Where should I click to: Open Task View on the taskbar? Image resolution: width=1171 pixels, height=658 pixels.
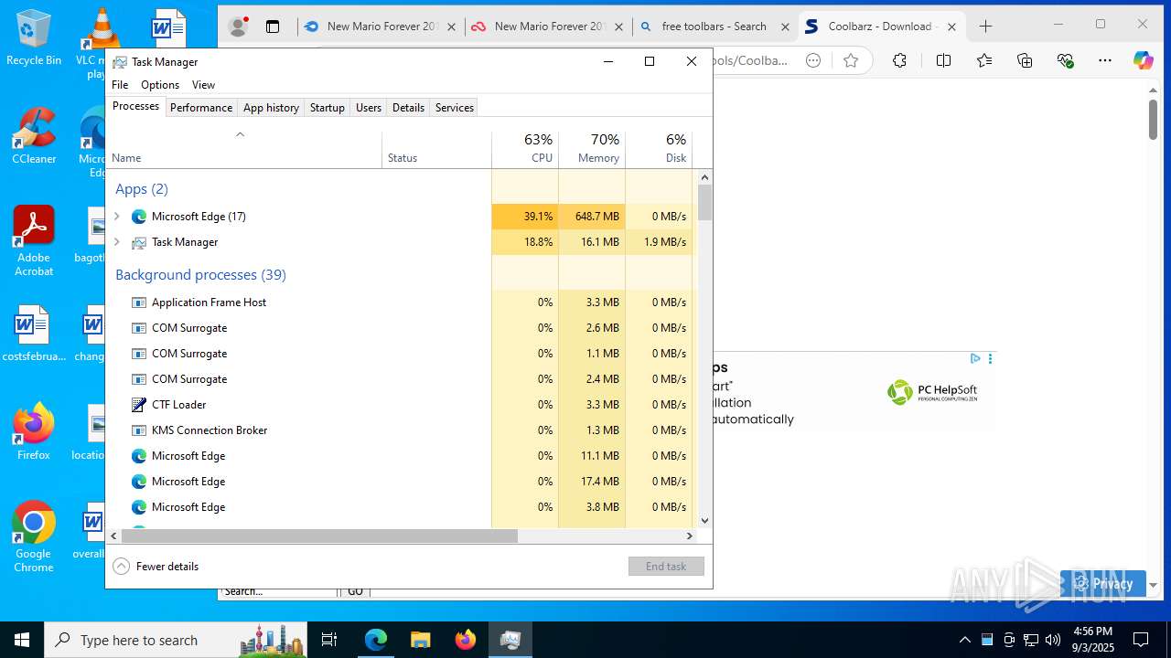(x=330, y=640)
